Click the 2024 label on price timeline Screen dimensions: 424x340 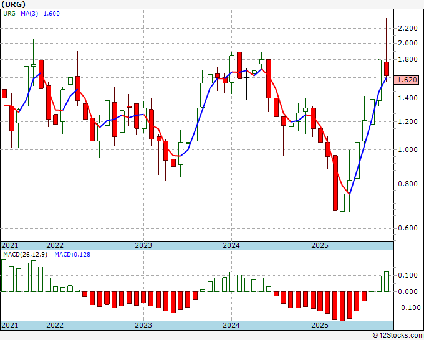[231, 245]
